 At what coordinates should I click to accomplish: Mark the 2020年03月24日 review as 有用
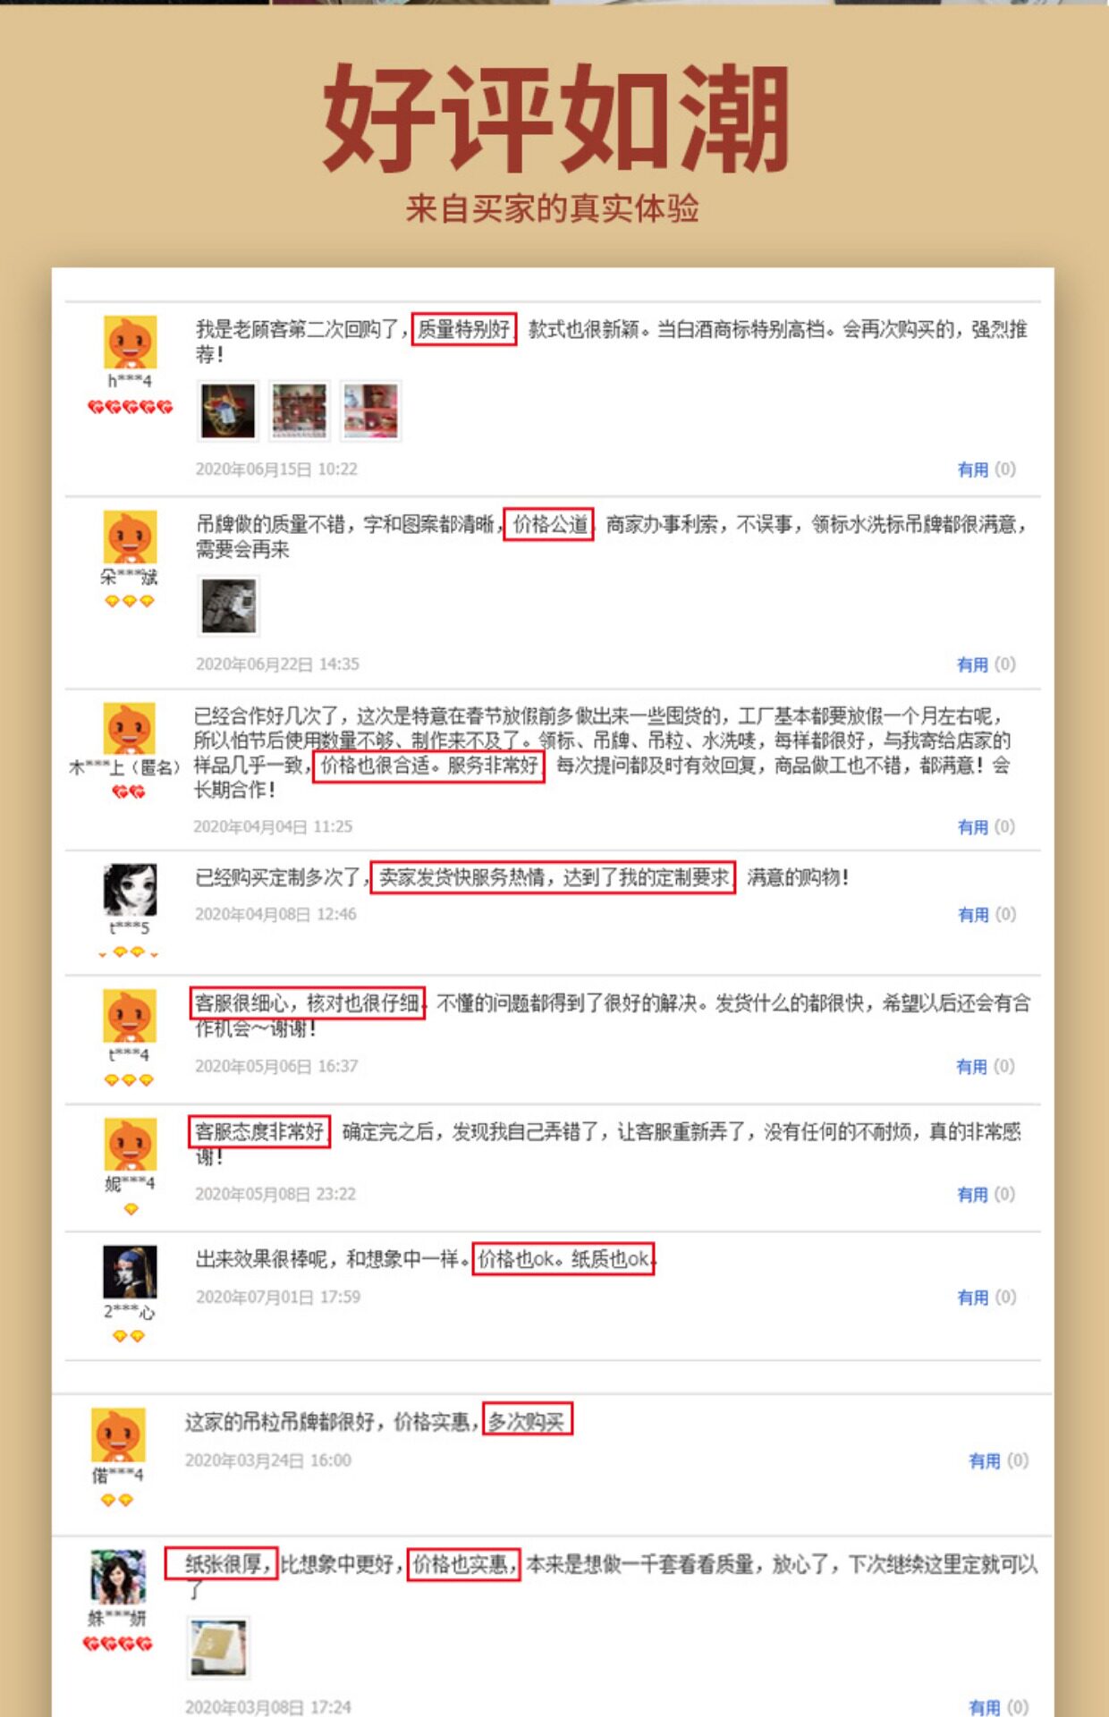click(985, 1461)
